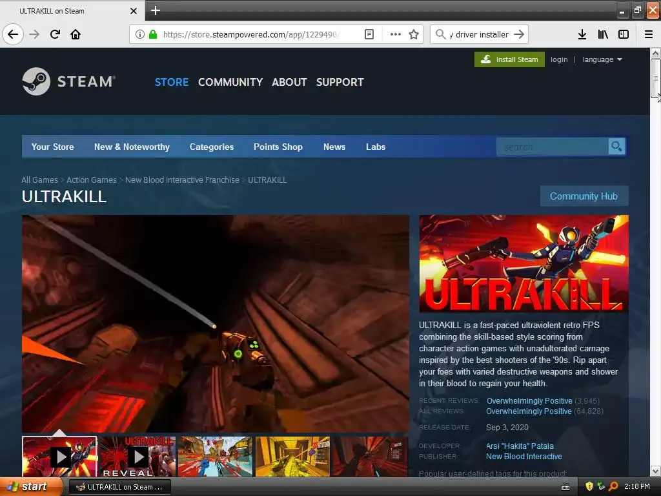Reload the current Steam page

tap(55, 34)
